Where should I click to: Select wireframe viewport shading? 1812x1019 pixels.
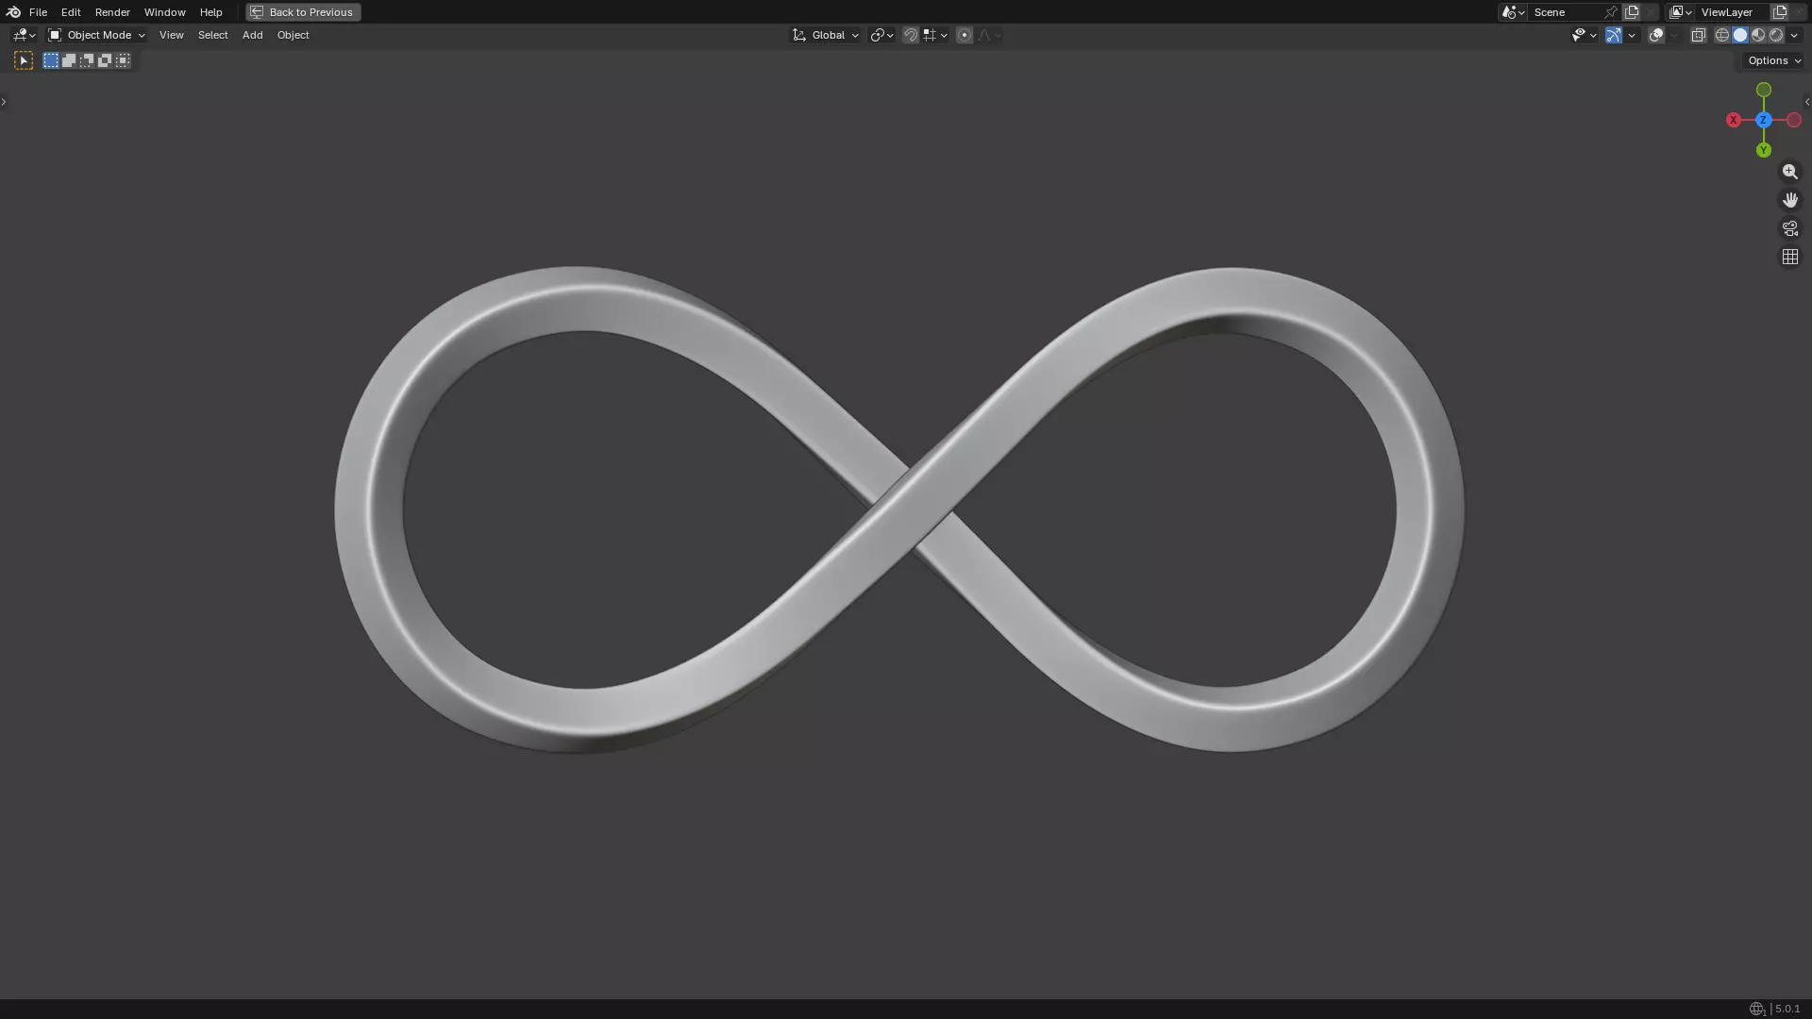(x=1721, y=35)
